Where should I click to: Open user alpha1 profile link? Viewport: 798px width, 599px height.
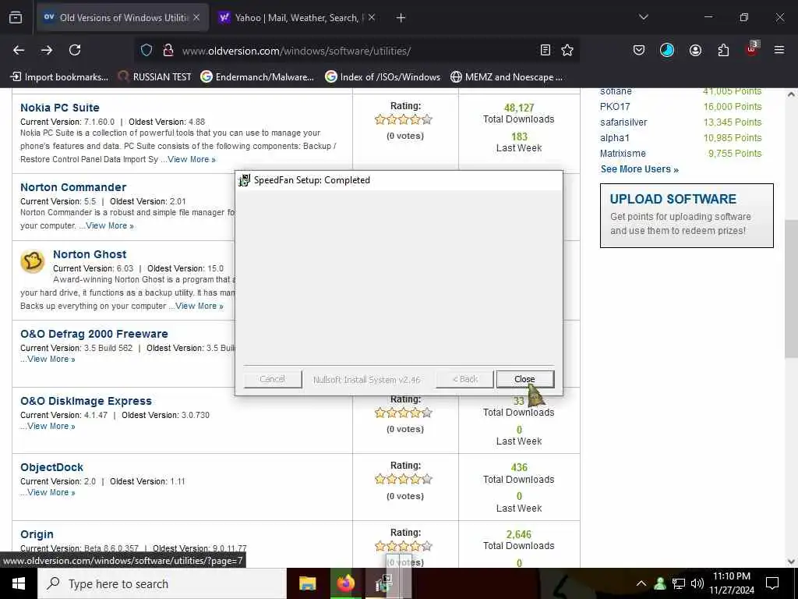point(615,138)
